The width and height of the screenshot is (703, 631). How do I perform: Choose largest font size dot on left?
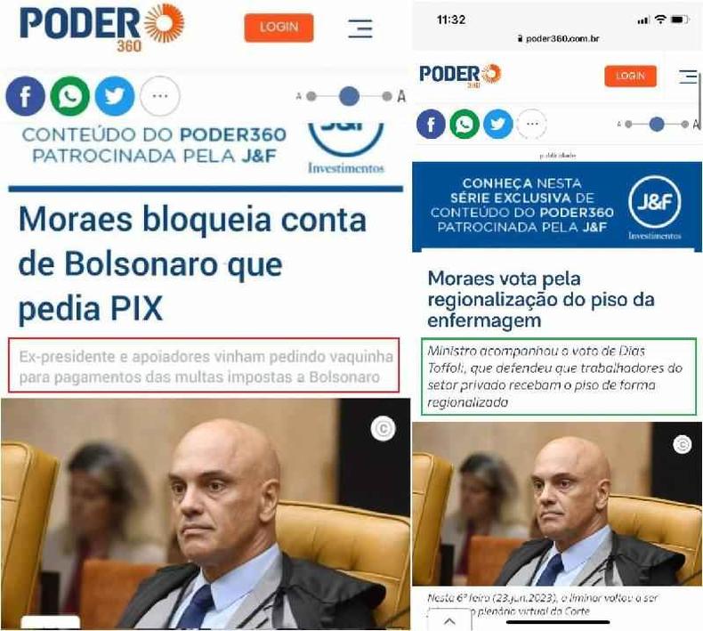coord(387,96)
